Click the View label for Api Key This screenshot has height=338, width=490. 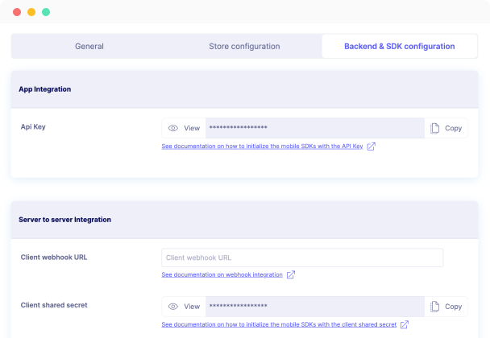(x=192, y=128)
